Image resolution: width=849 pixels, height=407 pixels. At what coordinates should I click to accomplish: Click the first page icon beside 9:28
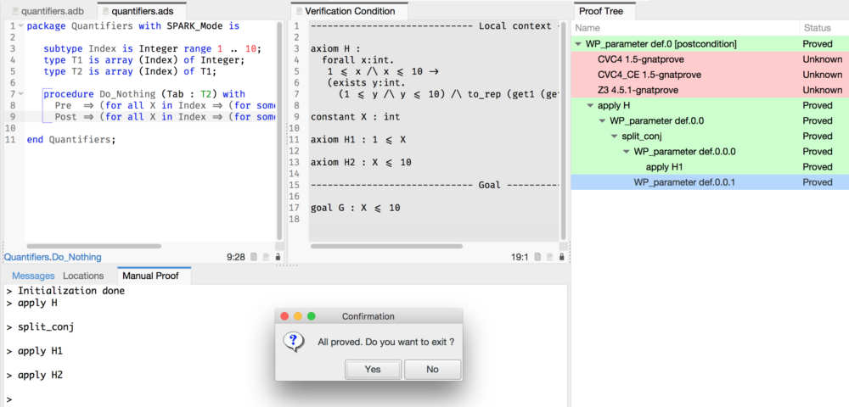pyautogui.click(x=253, y=257)
